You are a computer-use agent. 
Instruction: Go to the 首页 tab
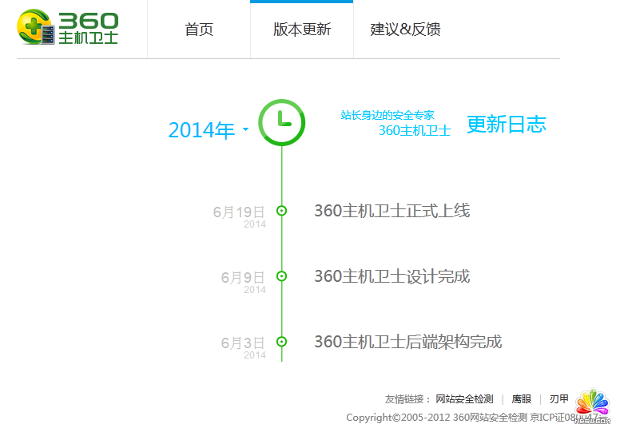point(199,30)
